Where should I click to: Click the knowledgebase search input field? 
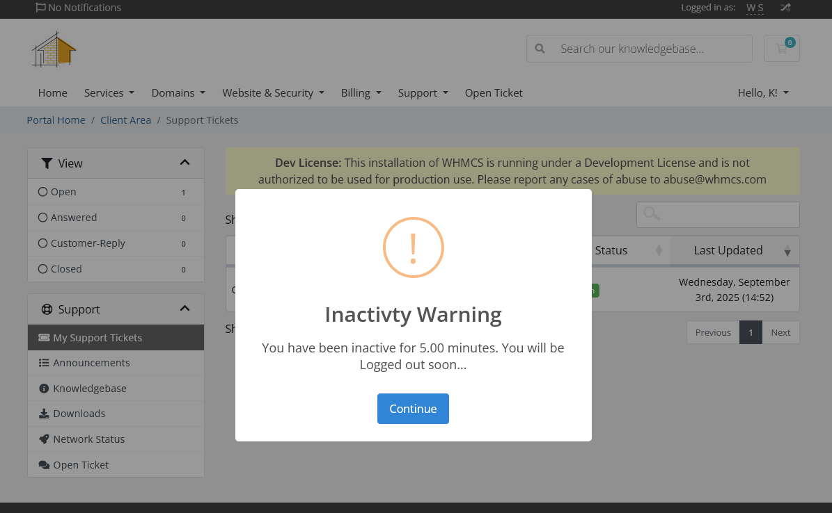tap(652, 49)
